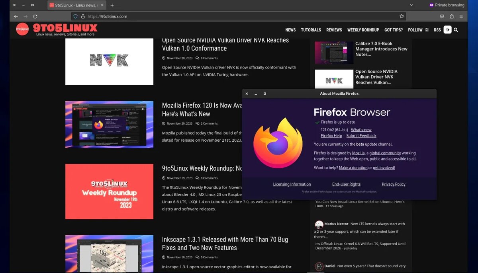Screen dimensions: 478x273
Task: Open sidebar Calibre 7.0 E-Book Manager link
Action: 381,49
